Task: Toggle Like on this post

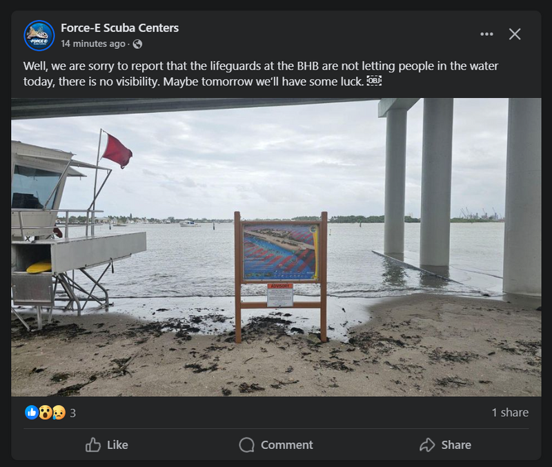Action: point(107,445)
